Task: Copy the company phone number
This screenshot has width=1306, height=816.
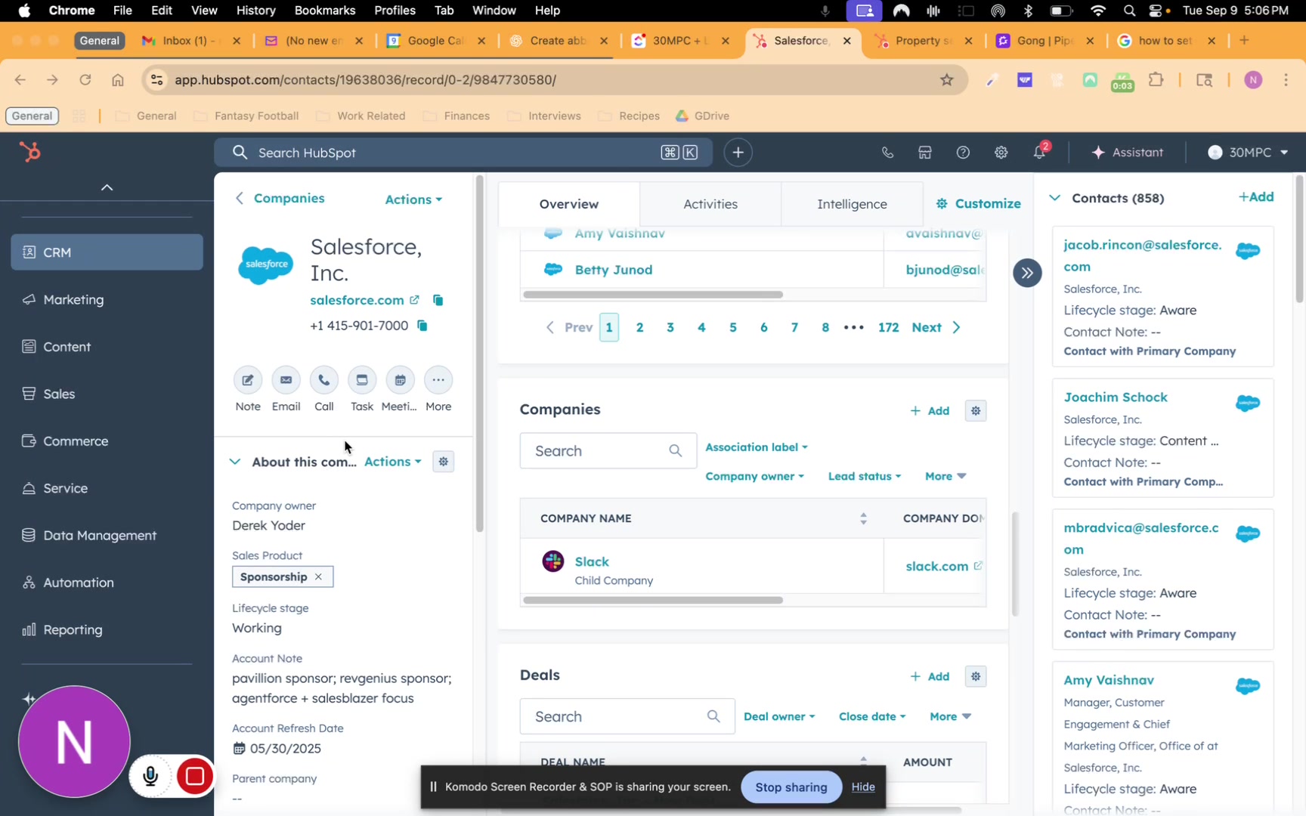Action: click(422, 326)
